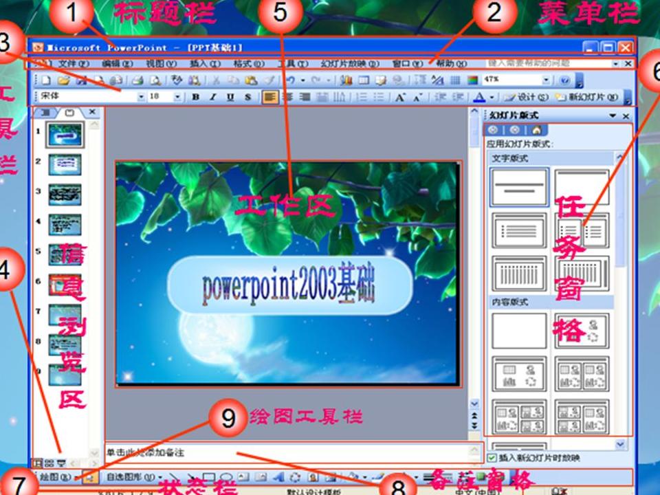Open the font name dropdown showing 宋体
The height and width of the screenshot is (495, 660).
click(142, 97)
